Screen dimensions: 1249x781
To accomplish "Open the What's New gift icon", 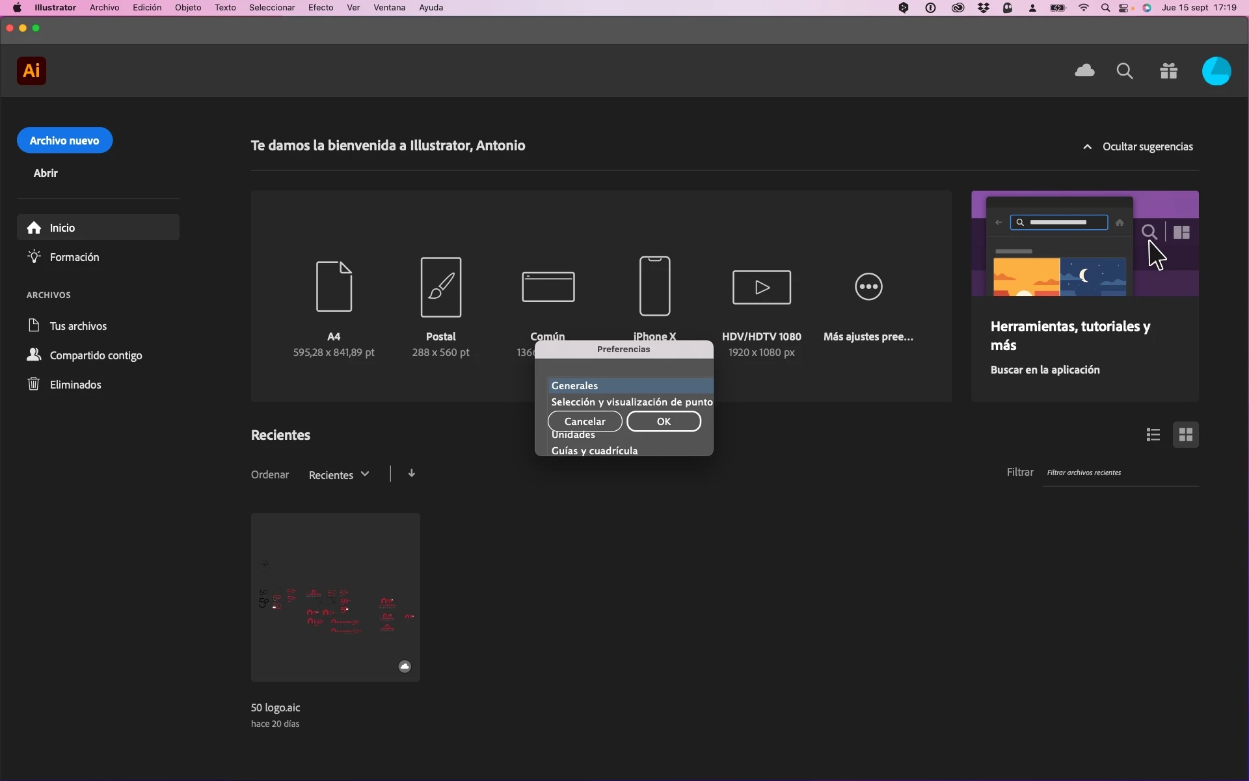I will [1169, 71].
